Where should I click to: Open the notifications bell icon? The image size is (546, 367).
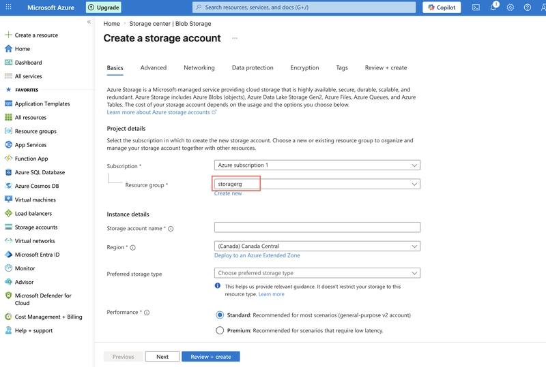click(493, 7)
